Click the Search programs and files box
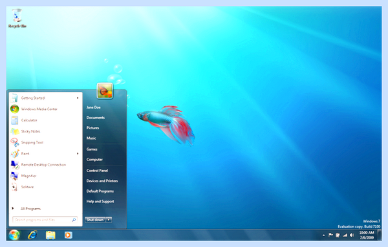Viewport: 388px width, 247px height. point(45,220)
